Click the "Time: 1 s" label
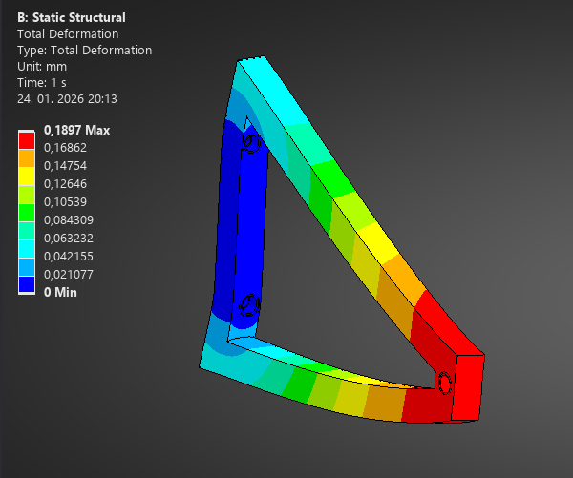The width and height of the screenshot is (573, 478). click(x=46, y=82)
